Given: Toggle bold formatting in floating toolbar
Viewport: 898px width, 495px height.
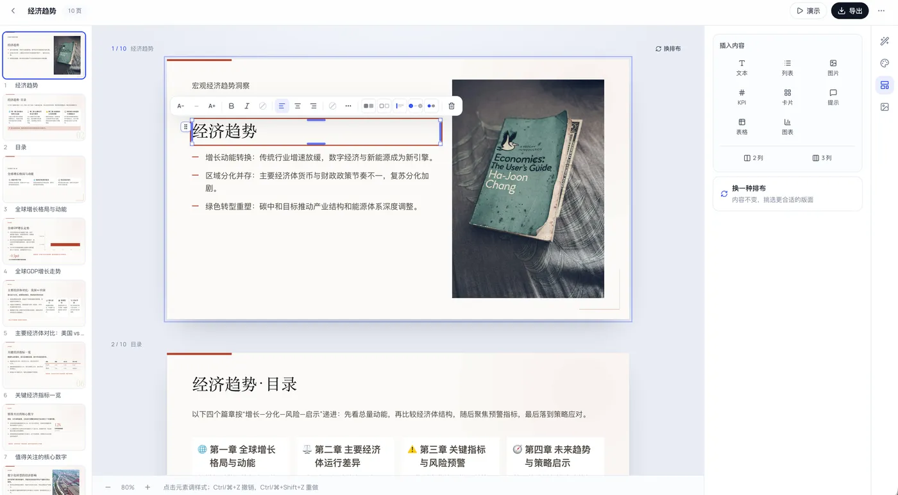Looking at the screenshot, I should [232, 106].
